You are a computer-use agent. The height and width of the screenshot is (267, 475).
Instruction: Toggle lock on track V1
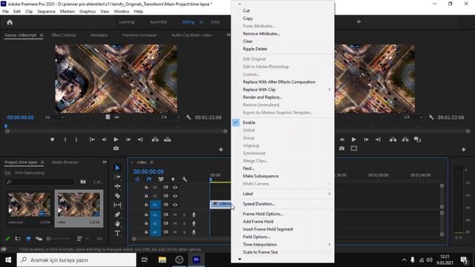coord(146,205)
